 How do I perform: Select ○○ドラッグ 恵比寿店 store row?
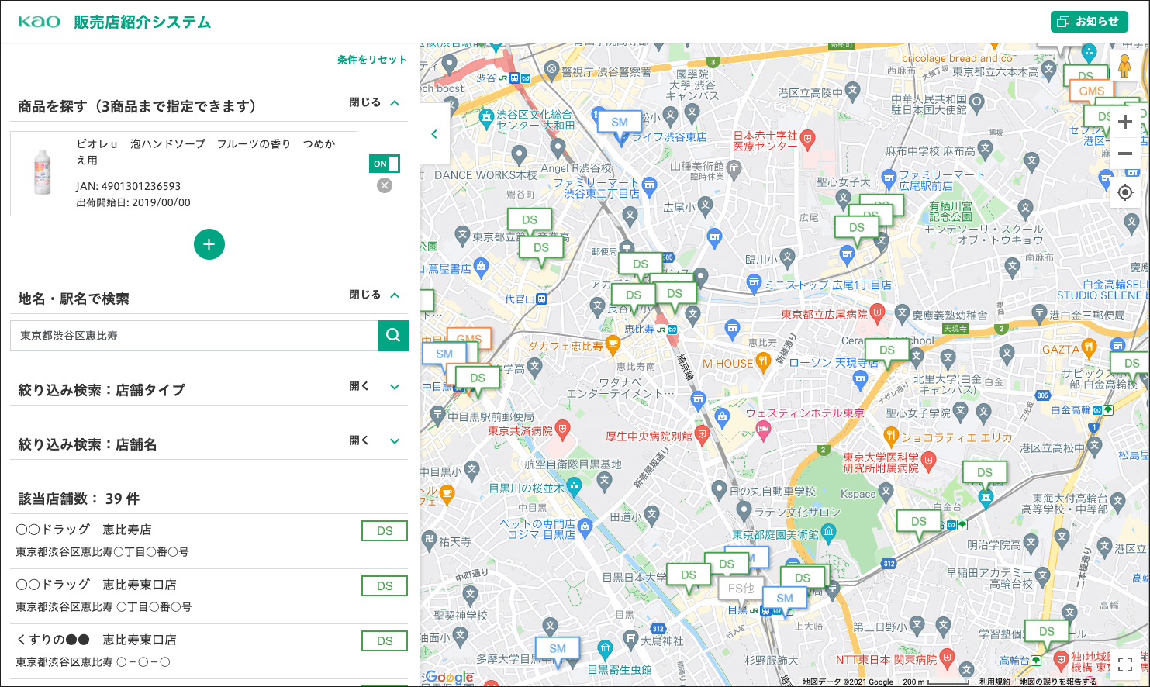[209, 540]
